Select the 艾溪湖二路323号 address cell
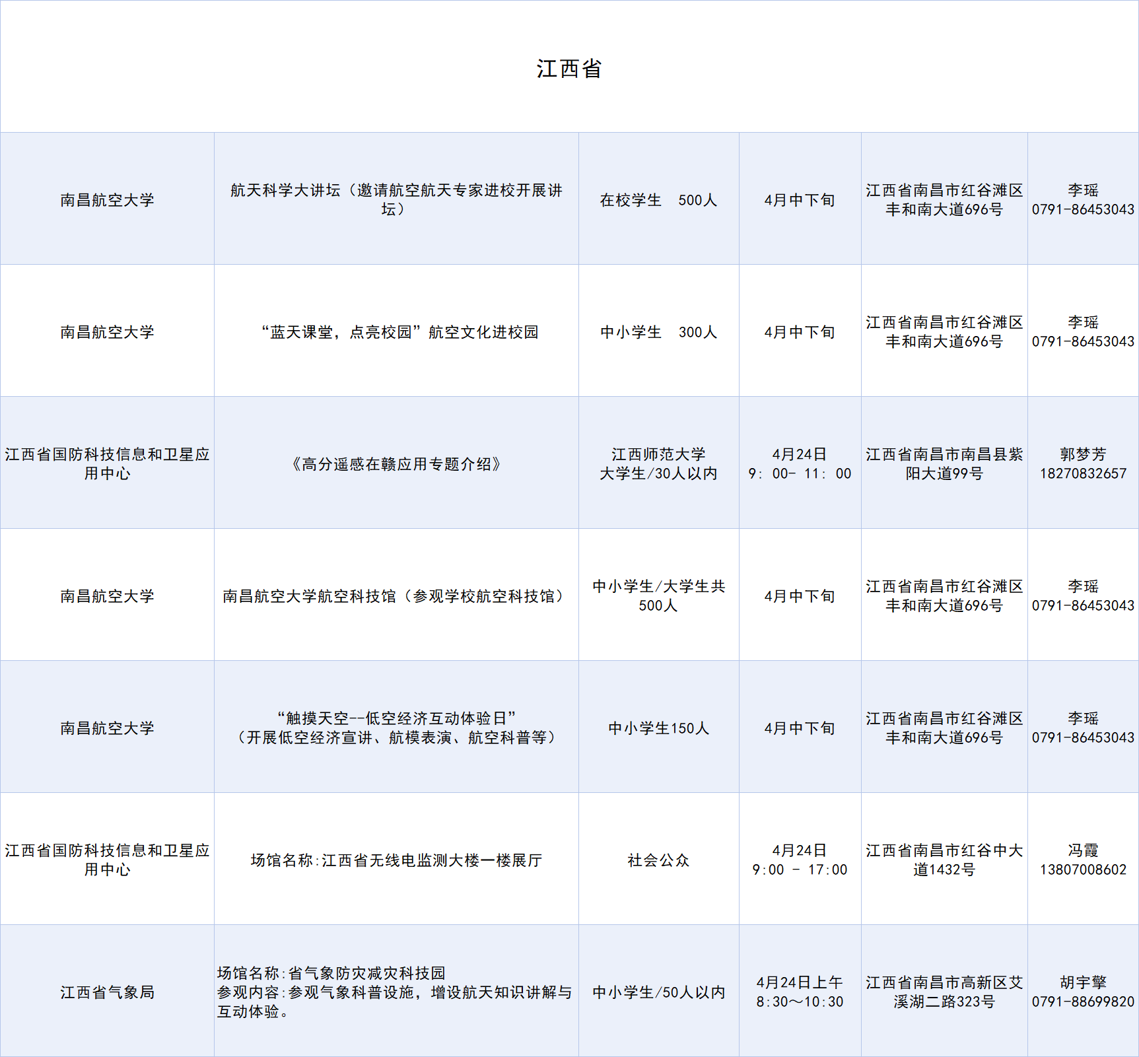The height and width of the screenshot is (1057, 1139). pos(944,991)
